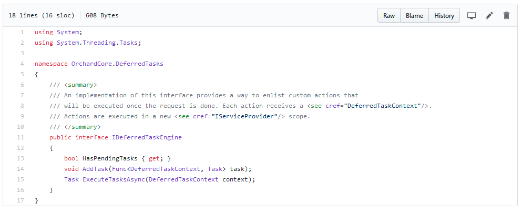Click the 608 Bytes file size text
This screenshot has width=522, height=213.
tap(102, 15)
